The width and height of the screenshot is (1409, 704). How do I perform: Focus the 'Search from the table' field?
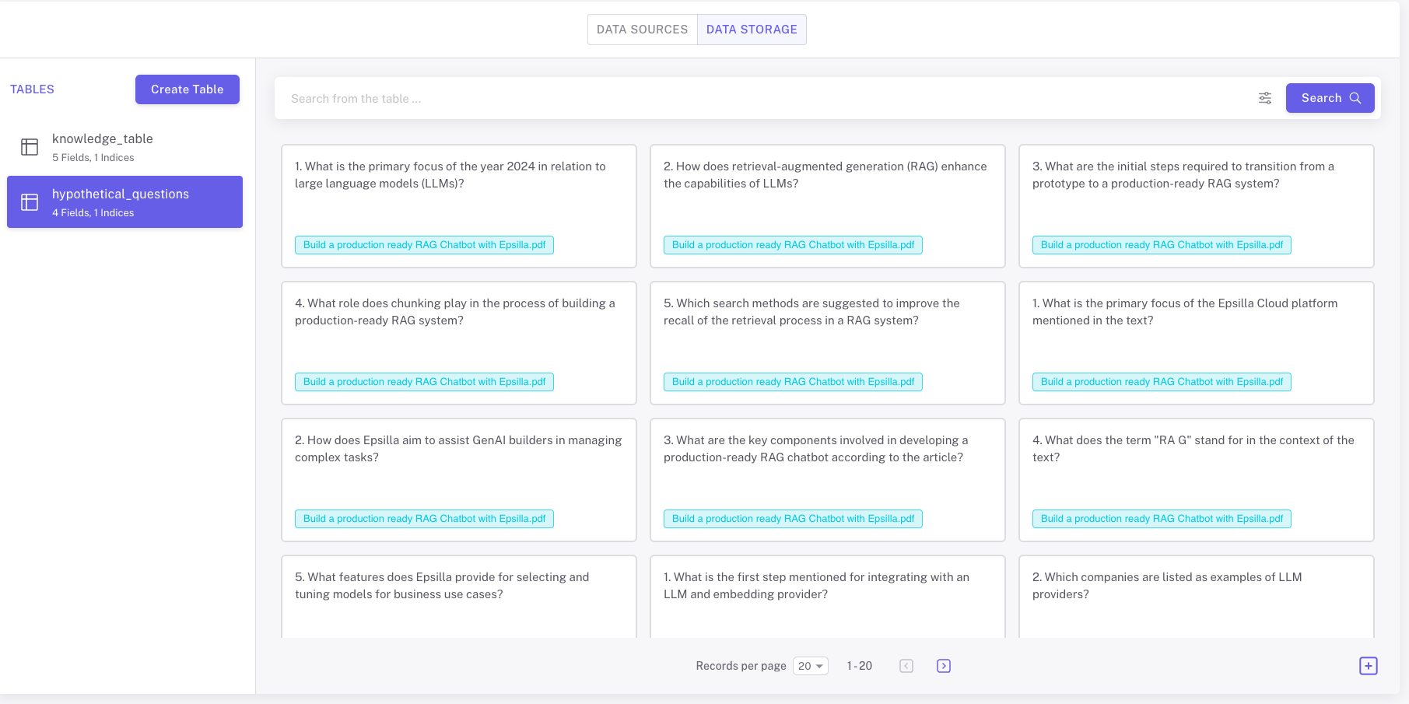[x=762, y=99]
